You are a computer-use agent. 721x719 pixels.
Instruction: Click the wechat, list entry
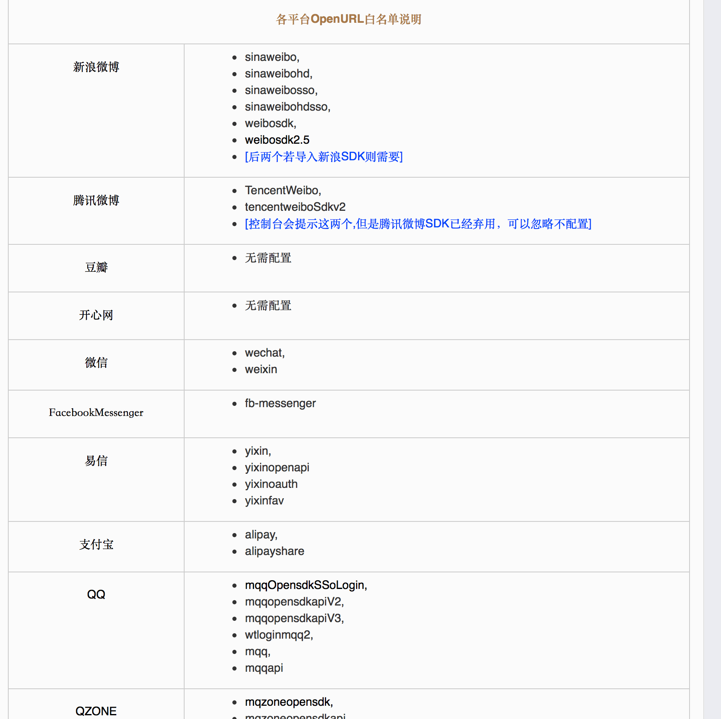[264, 352]
